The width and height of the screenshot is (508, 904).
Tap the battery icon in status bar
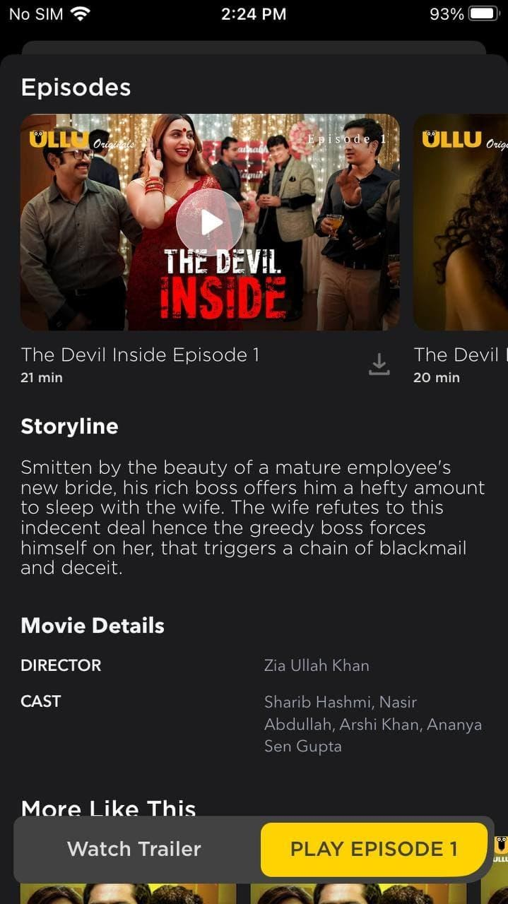[484, 13]
